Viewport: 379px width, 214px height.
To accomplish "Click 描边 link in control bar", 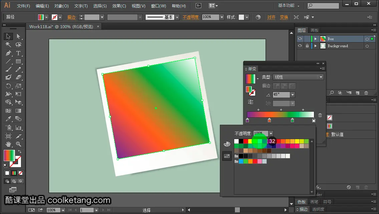I will point(71,17).
